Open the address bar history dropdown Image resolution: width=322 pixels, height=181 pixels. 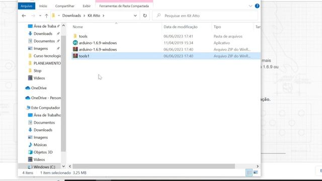coord(135,16)
